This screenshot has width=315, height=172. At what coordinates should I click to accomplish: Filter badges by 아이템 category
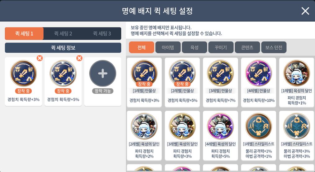coord(168,47)
